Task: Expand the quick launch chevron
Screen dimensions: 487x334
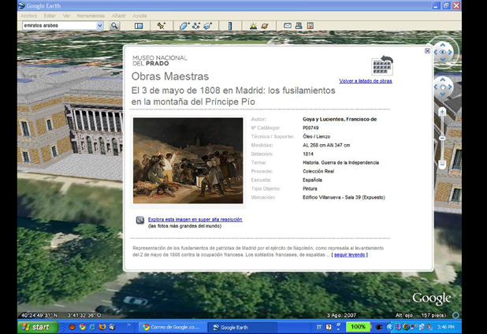Action: pyautogui.click(x=129, y=325)
